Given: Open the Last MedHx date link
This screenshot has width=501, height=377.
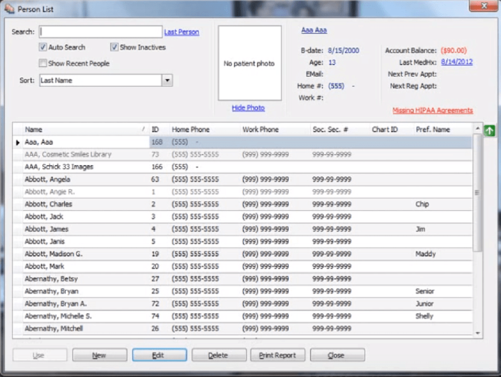Looking at the screenshot, I should click(x=456, y=62).
